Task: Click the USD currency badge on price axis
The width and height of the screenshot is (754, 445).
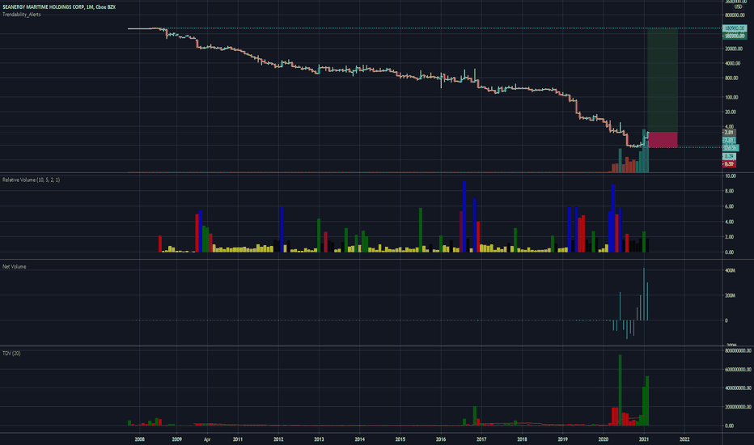Action: click(x=738, y=6)
